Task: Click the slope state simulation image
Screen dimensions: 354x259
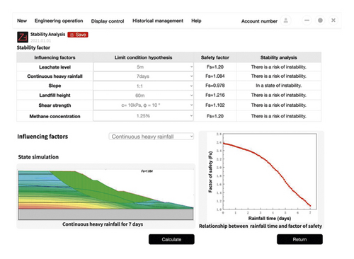Action: (x=106, y=195)
